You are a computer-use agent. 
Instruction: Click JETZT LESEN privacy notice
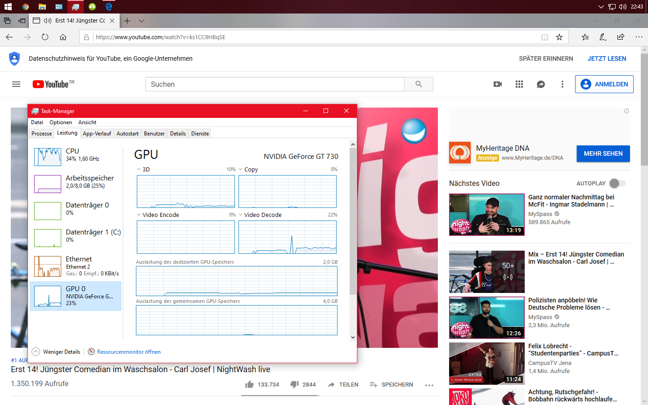tap(607, 58)
